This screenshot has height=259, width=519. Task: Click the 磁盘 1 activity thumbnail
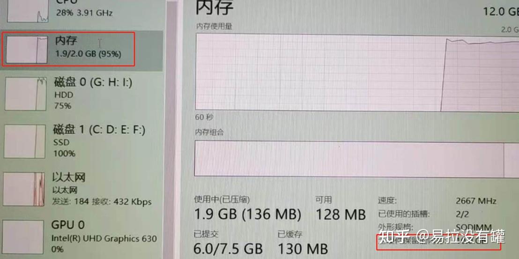click(24, 141)
